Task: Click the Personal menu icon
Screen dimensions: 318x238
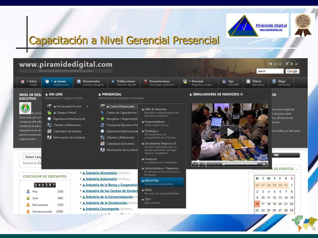Action: (185, 82)
